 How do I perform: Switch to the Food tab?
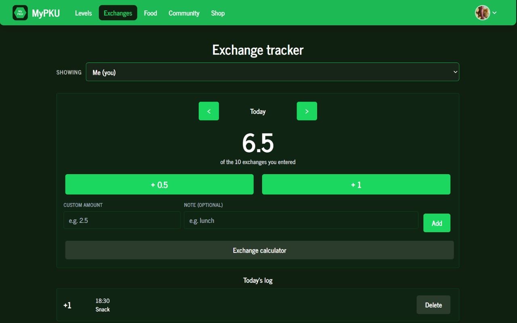[x=150, y=13]
